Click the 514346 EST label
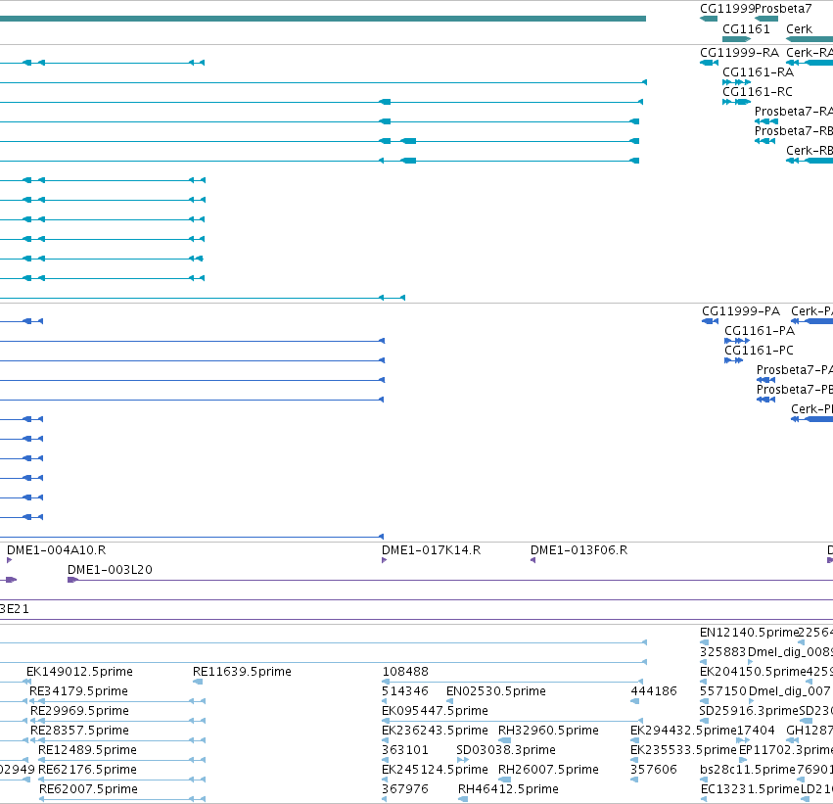 405,691
